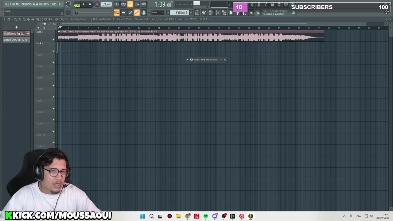Open the PATTERNS menu

[x=26, y=4]
